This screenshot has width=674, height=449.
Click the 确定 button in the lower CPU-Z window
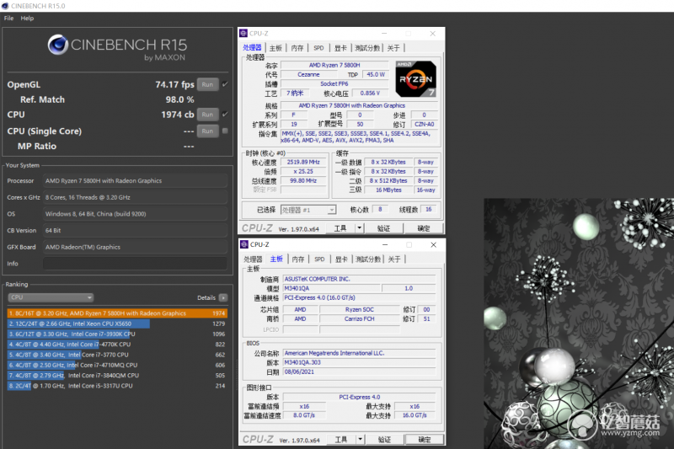[425, 440]
